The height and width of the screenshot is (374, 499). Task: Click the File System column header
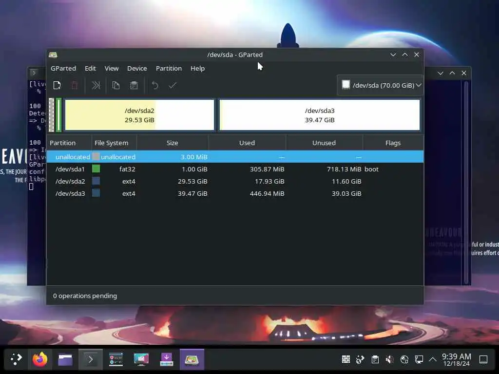114,143
